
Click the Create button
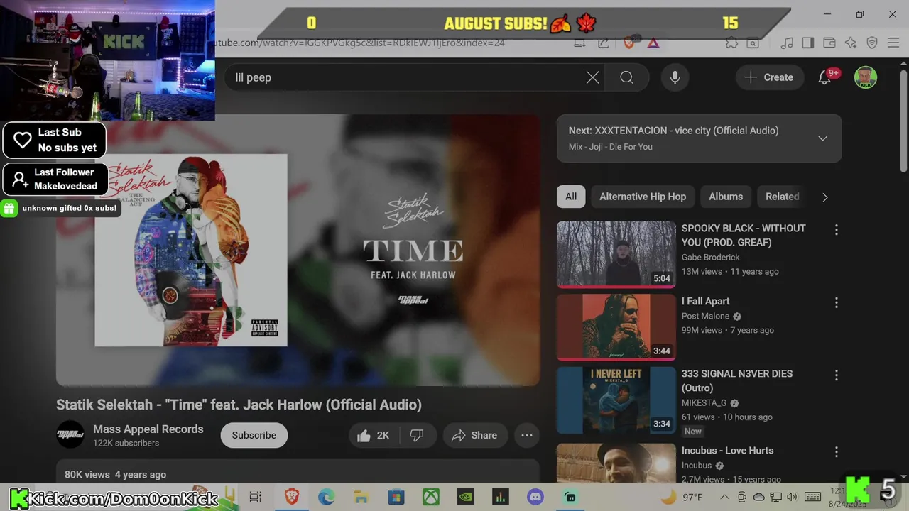[768, 77]
